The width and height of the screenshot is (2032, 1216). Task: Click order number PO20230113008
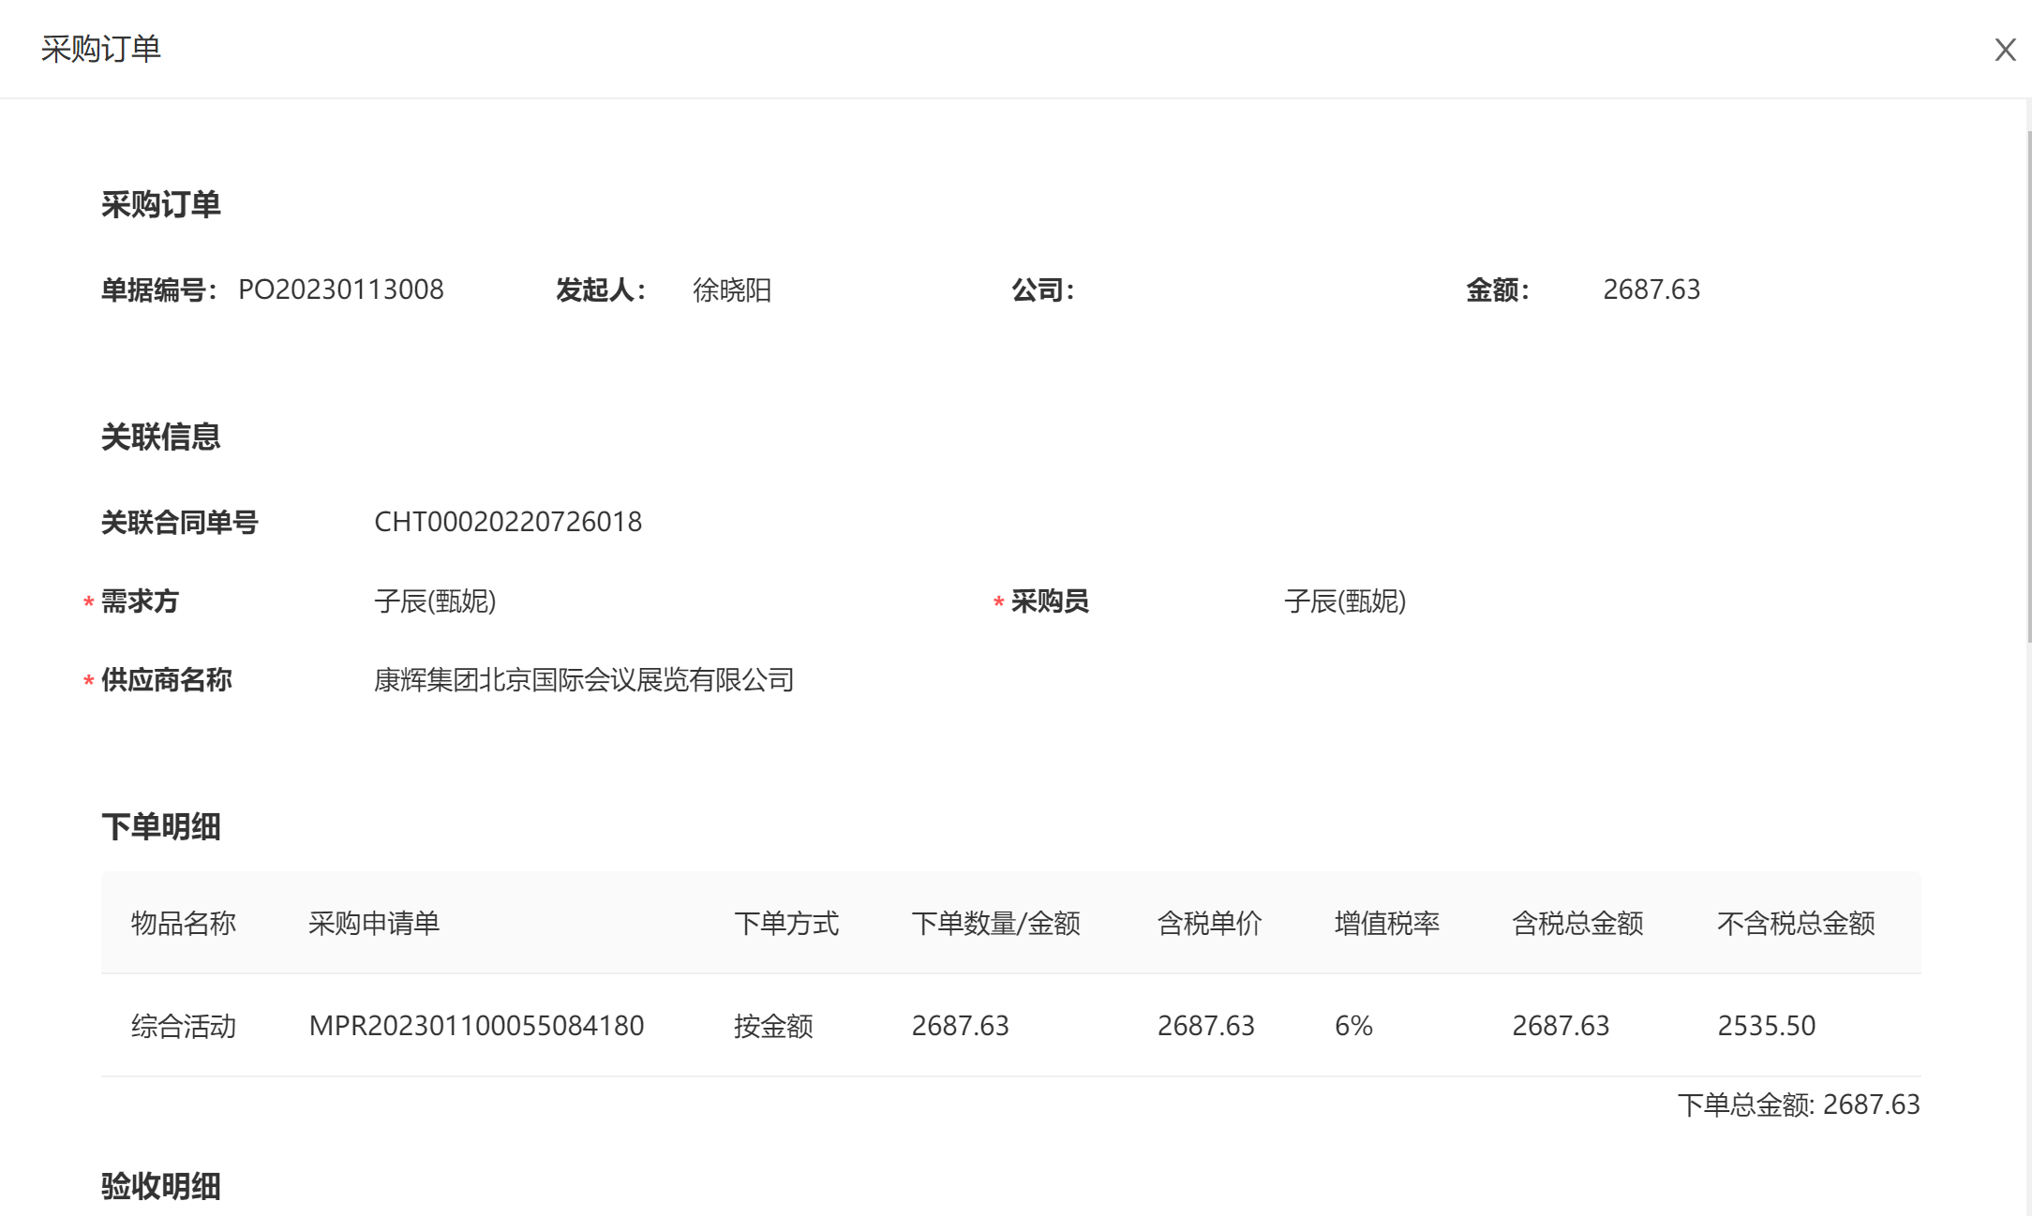click(x=340, y=289)
